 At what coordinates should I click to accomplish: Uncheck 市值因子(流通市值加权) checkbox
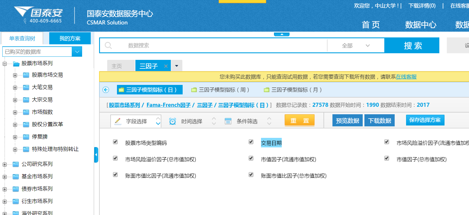click(251, 158)
